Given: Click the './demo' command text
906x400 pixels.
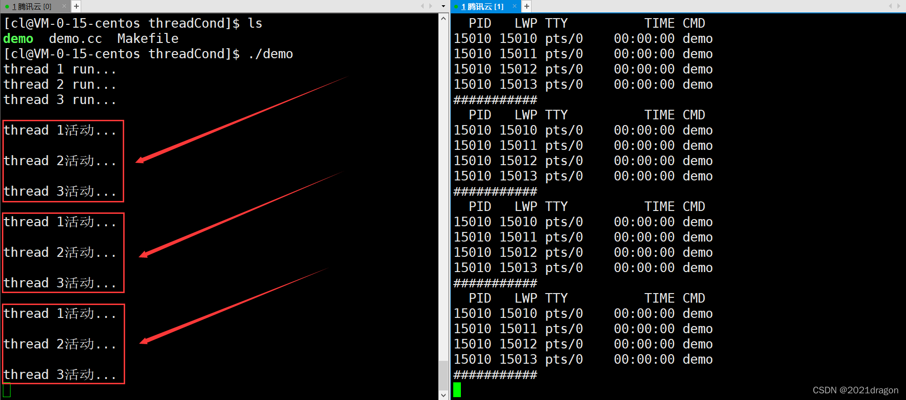Looking at the screenshot, I should pos(270,54).
